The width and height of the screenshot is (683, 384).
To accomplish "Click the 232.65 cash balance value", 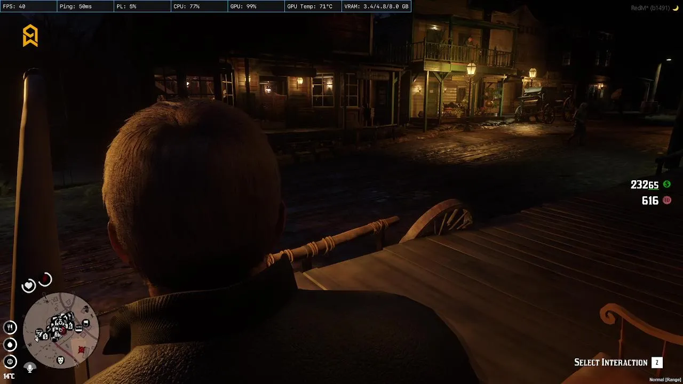I will [x=645, y=185].
